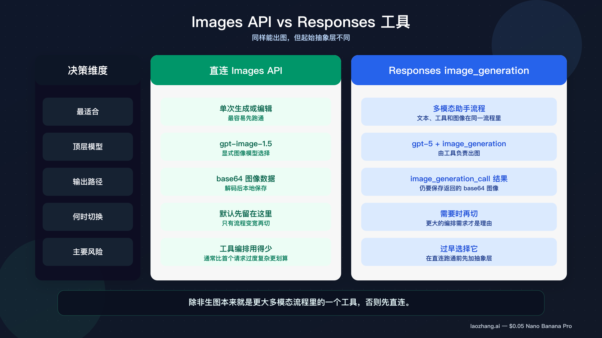Screen dimensions: 602x338
Task: Click the 多模态助手流程 card
Action: (459, 112)
